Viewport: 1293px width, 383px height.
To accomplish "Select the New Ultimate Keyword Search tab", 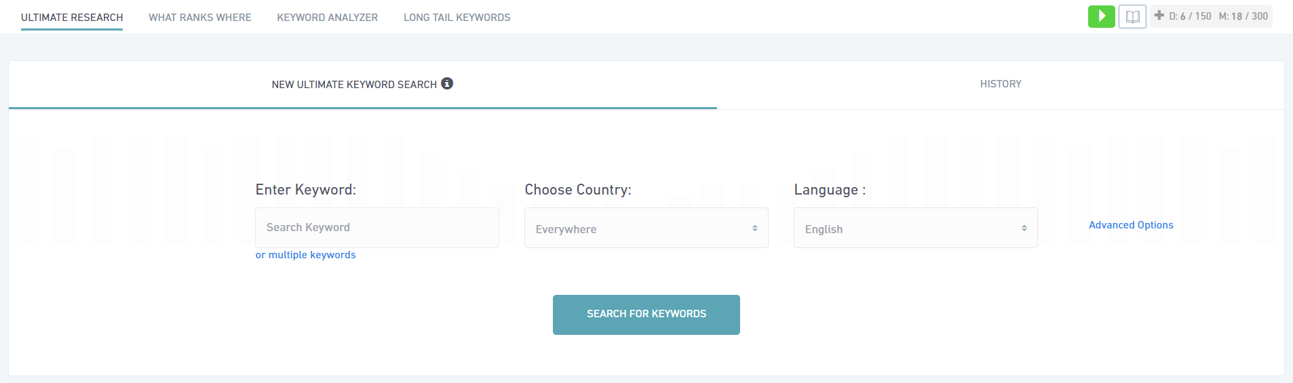I will [354, 85].
